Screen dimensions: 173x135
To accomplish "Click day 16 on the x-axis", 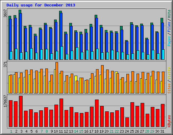I will 86,131.
